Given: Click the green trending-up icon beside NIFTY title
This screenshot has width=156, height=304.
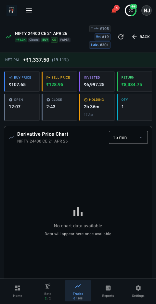Looking at the screenshot, I should tap(8, 37).
